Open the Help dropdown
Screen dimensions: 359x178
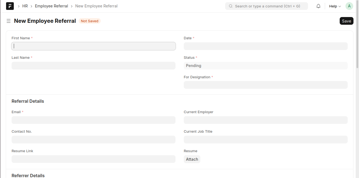click(334, 6)
